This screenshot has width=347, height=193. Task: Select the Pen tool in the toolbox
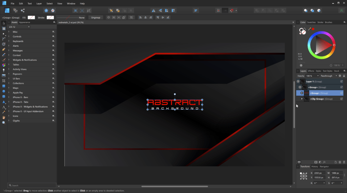3,49
